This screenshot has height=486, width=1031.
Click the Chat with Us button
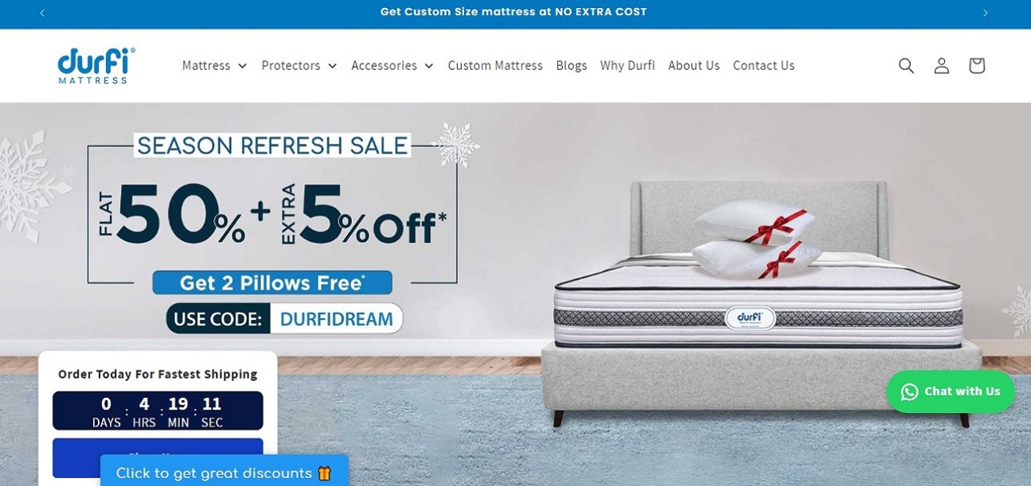[x=951, y=391]
